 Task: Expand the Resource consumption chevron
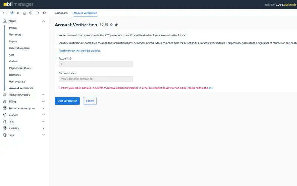click(43, 108)
